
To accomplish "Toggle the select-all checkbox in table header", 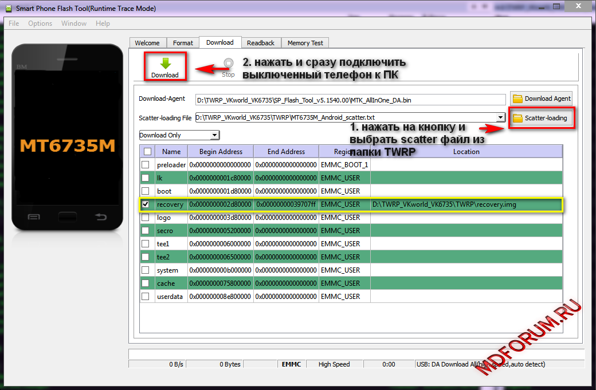I will 147,152.
